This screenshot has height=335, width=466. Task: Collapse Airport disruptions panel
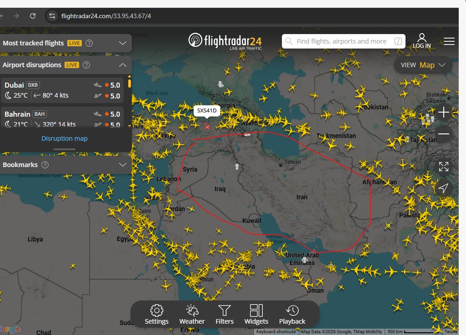[x=123, y=65]
